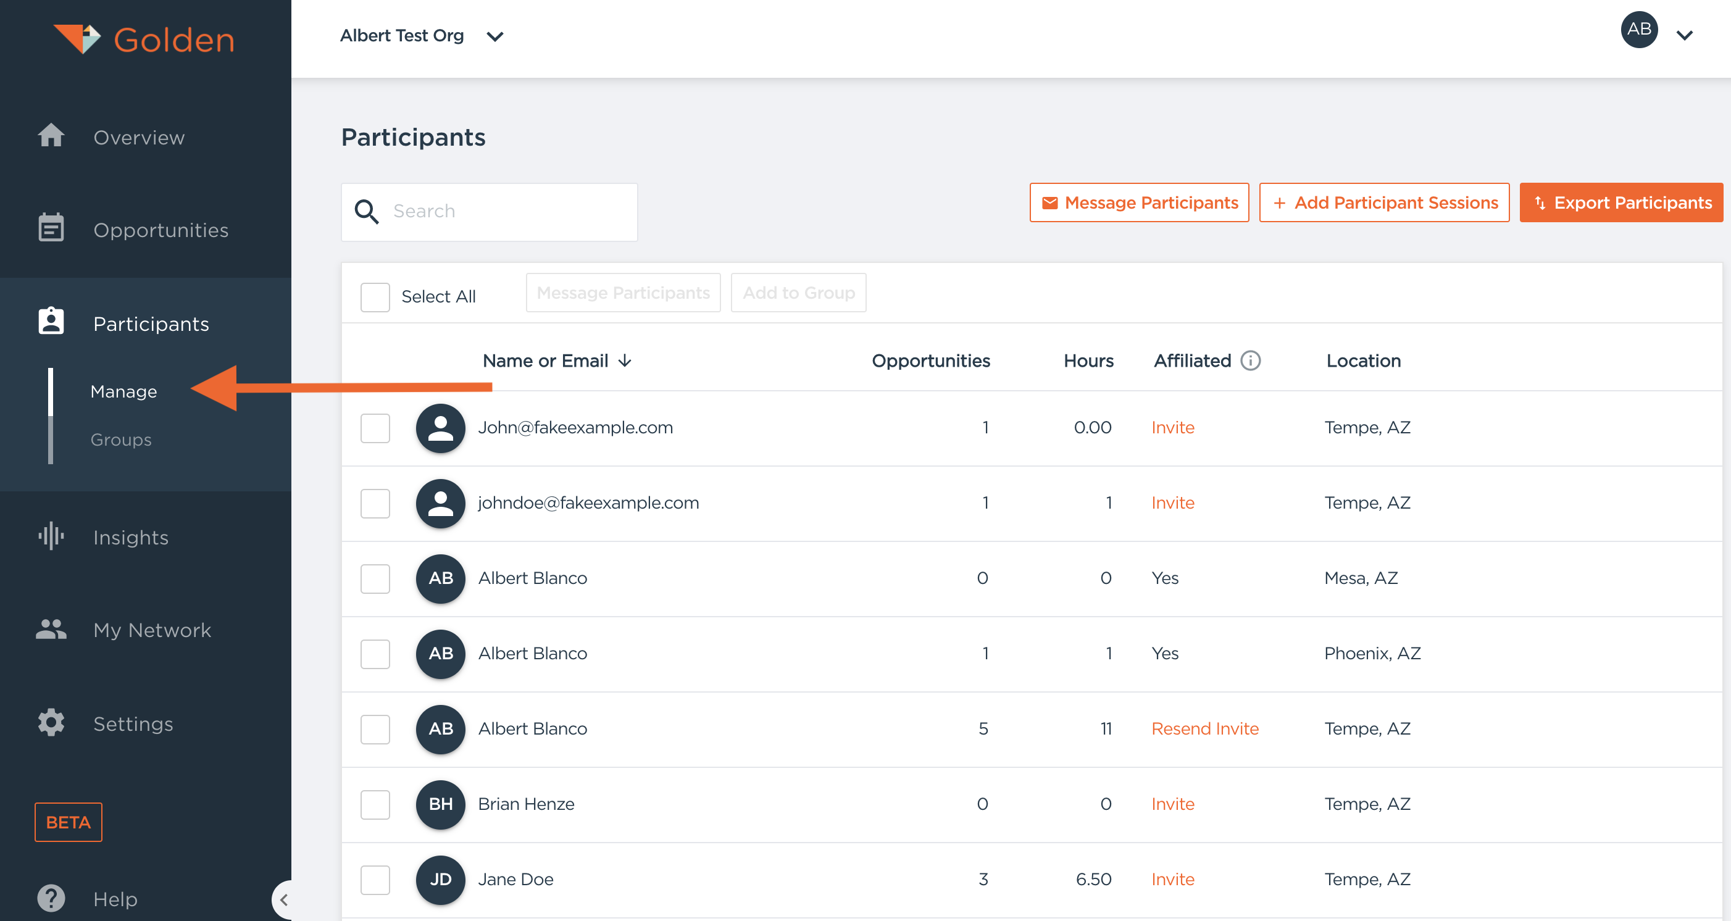
Task: Check the Select All checkbox
Action: 375,296
